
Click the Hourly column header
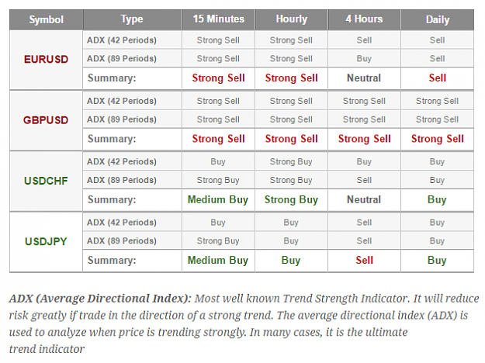[x=291, y=19]
